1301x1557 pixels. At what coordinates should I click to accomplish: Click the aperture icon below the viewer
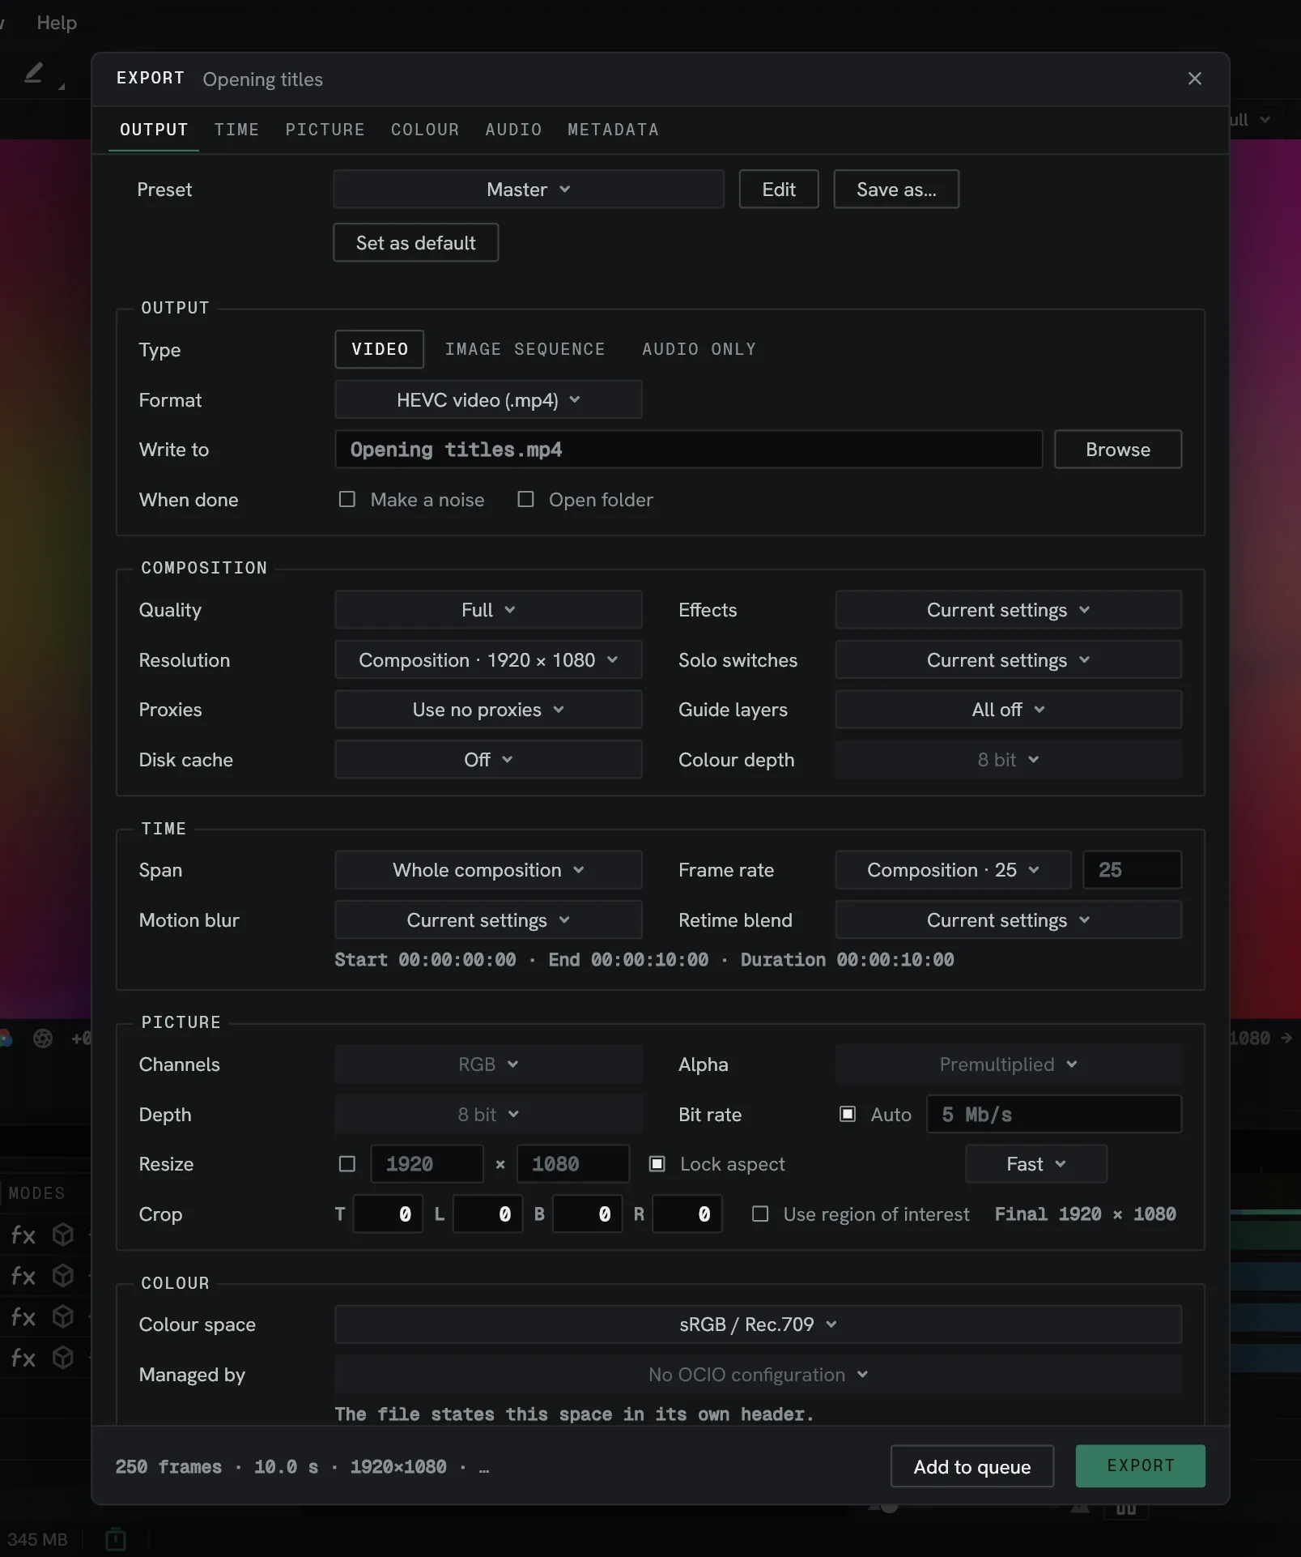43,1039
